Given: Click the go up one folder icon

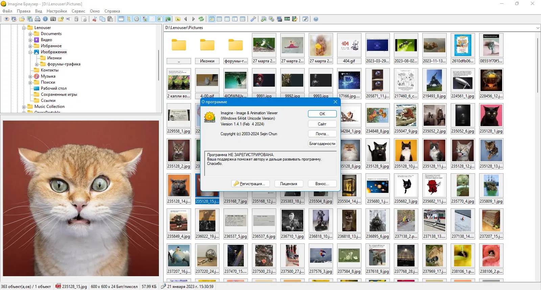Looking at the screenshot, I should (x=178, y=19).
